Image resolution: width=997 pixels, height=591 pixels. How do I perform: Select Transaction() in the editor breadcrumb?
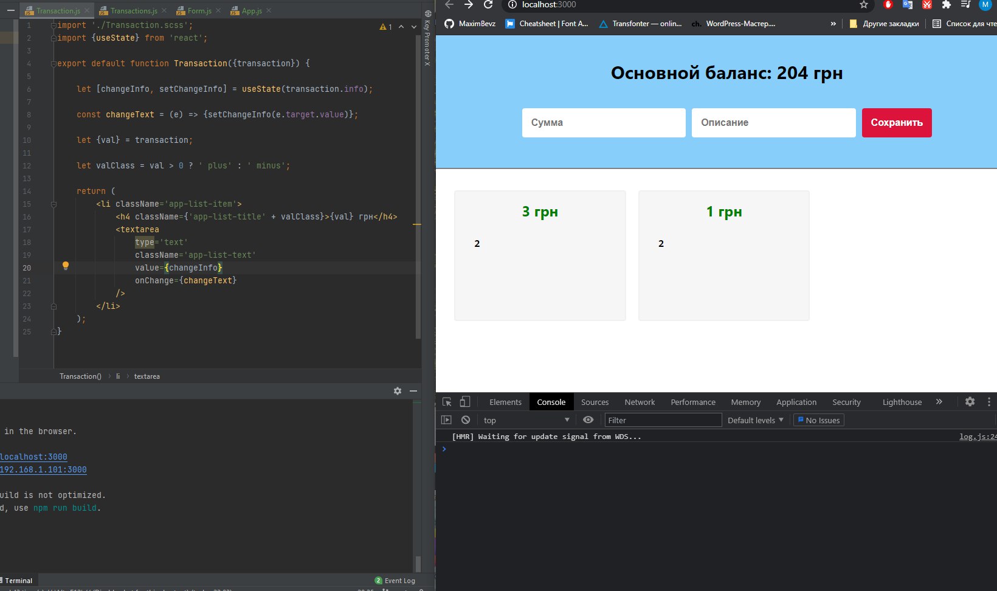(80, 376)
